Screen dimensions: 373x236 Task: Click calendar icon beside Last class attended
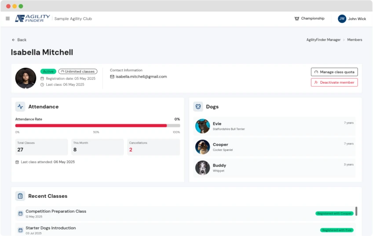[x=17, y=162]
